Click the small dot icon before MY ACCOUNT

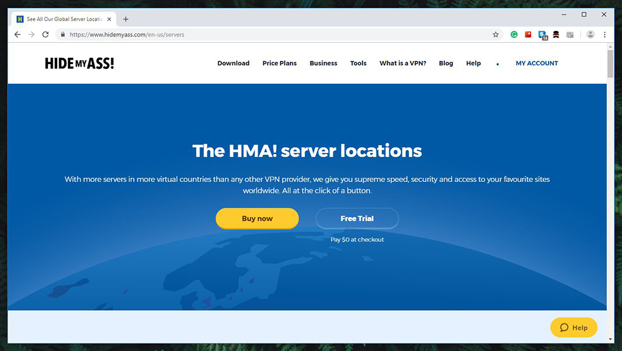(498, 64)
